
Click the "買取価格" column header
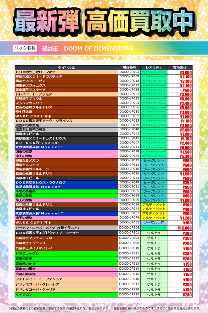click(180, 67)
